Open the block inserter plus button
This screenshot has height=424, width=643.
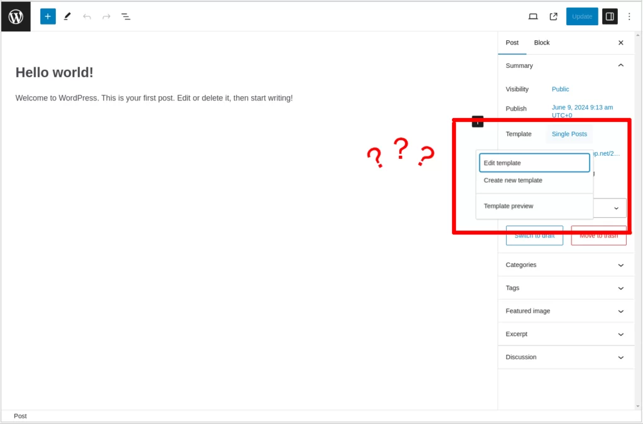[x=48, y=16]
